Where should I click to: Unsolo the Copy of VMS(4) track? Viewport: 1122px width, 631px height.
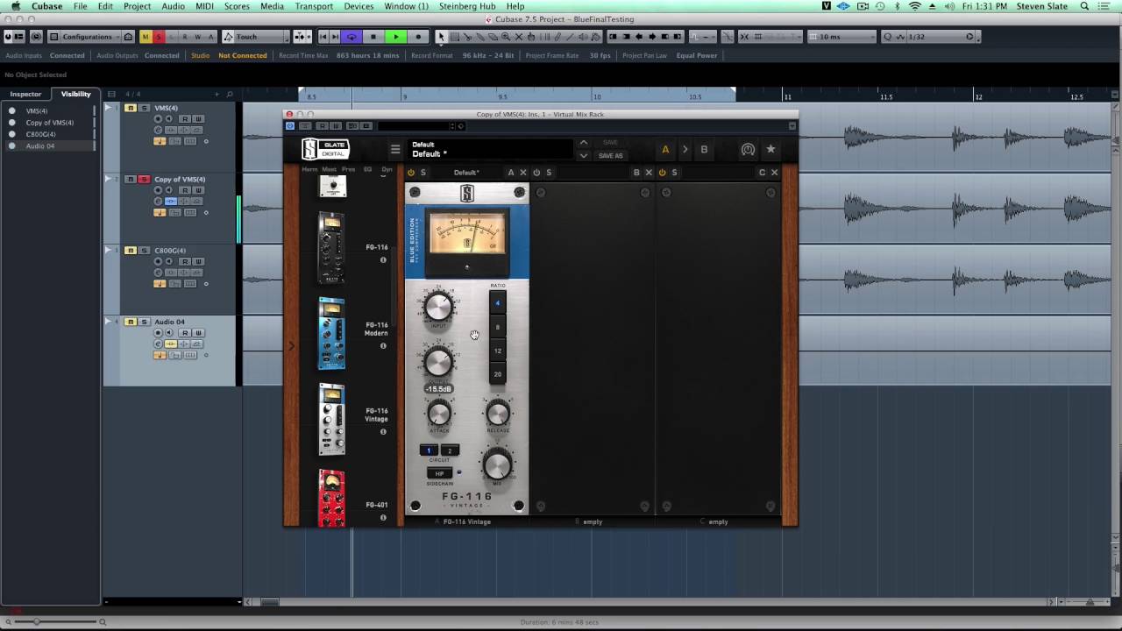tap(144, 179)
